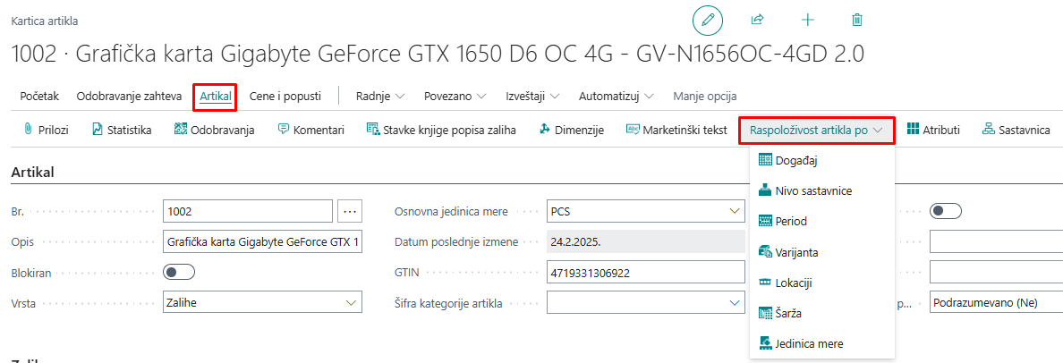Click the plus icon to create new

pos(807,20)
